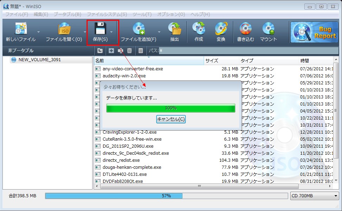Click the vertical scrollbar down arrow of file list
This screenshot has width=342, height=211.
[336, 180]
